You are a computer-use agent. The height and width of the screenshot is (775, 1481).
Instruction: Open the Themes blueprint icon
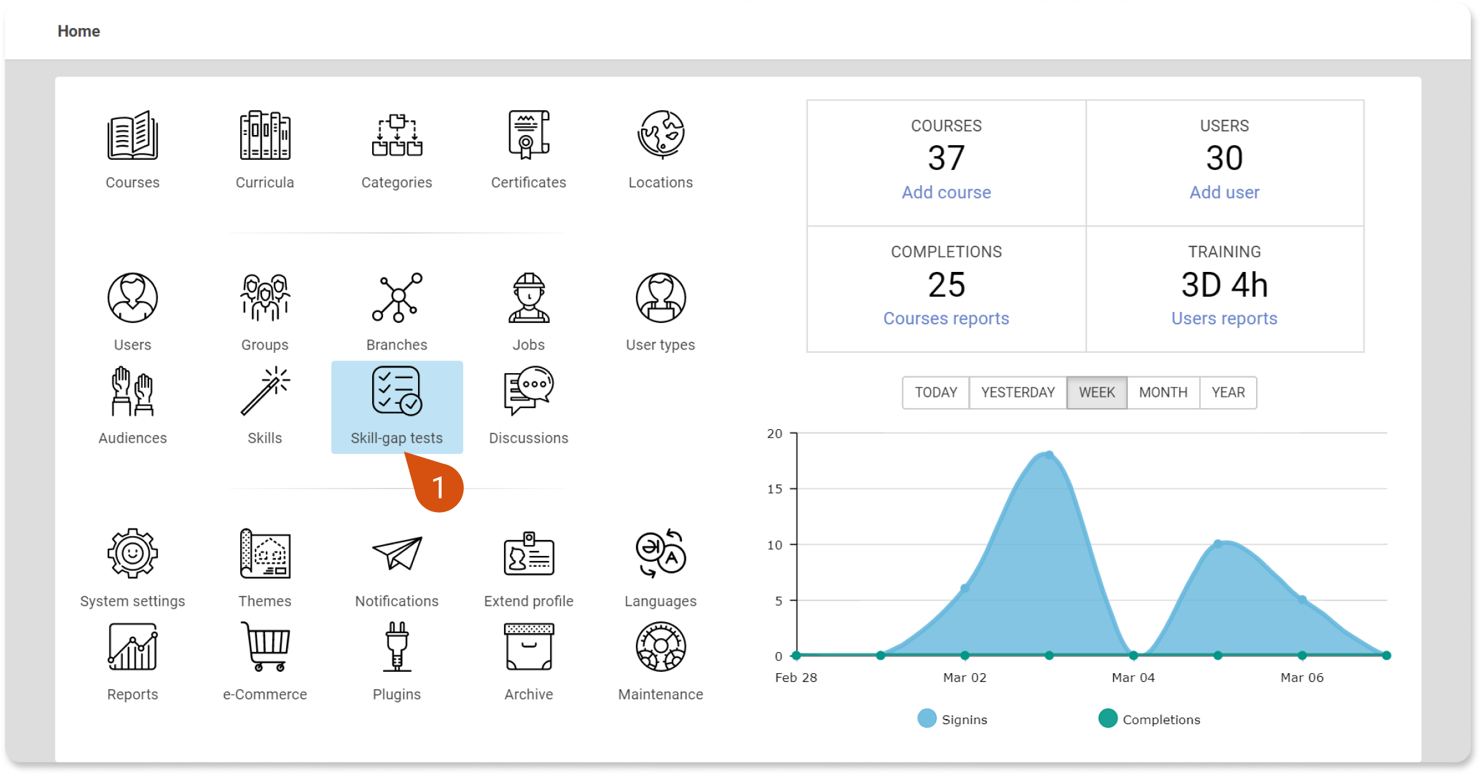tap(265, 553)
